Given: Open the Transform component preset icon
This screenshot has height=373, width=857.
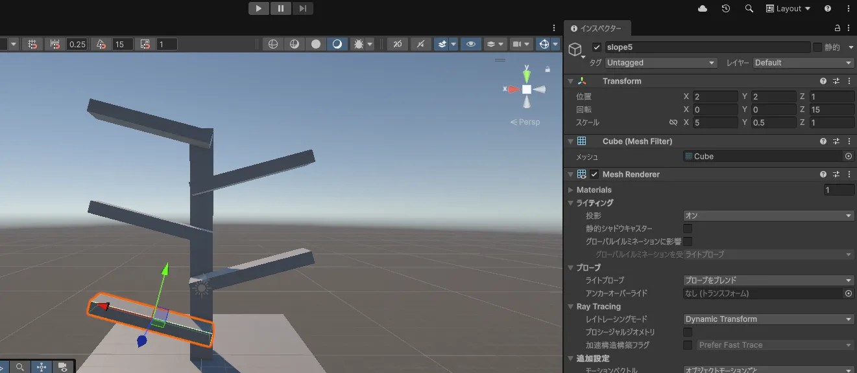Looking at the screenshot, I should (836, 81).
